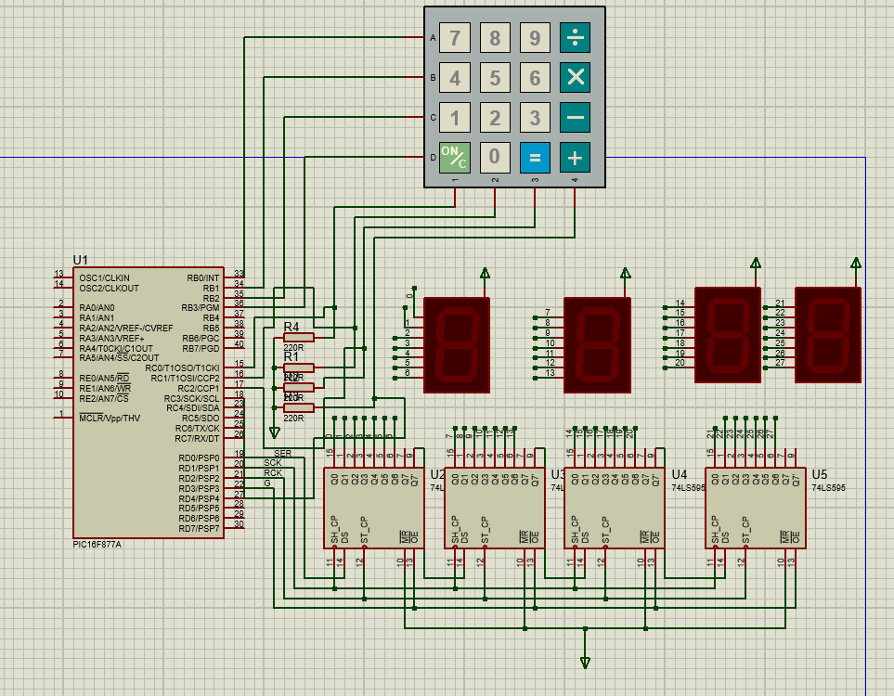Select resistor R1

point(298,367)
